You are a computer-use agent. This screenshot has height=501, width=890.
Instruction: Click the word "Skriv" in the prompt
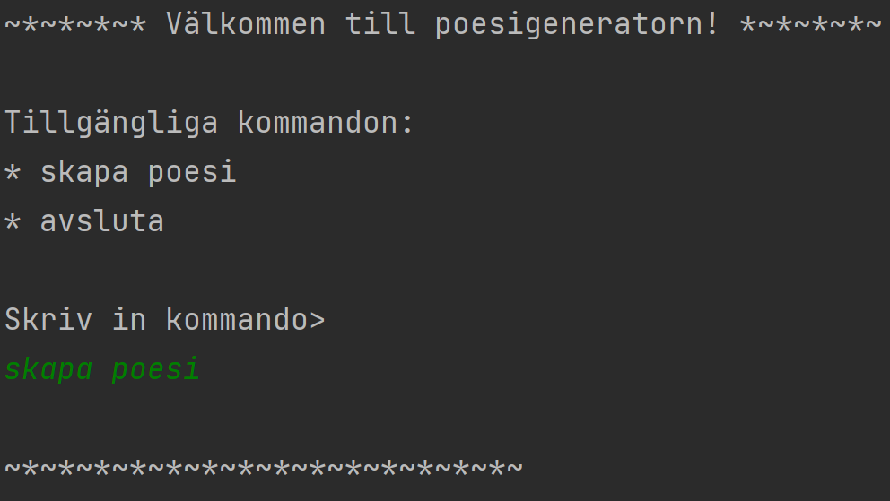[x=48, y=320]
